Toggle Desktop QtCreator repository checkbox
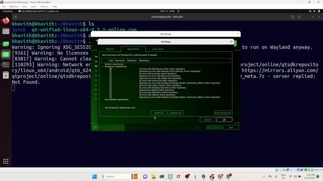 click(111, 87)
